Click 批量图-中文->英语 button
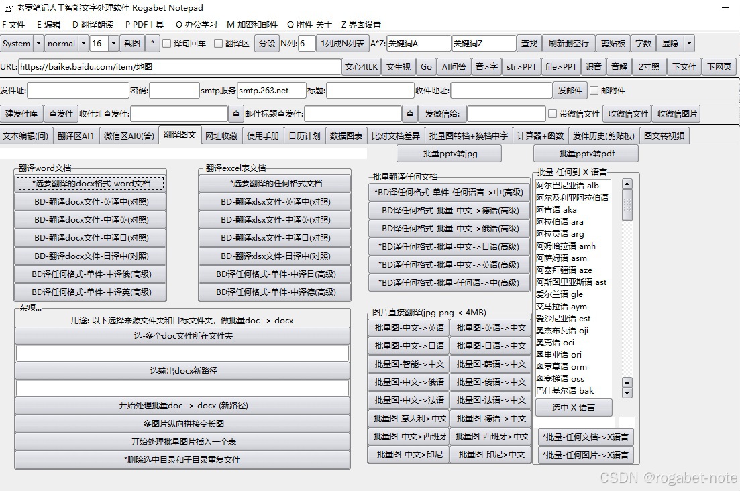The image size is (740, 491). 409,328
